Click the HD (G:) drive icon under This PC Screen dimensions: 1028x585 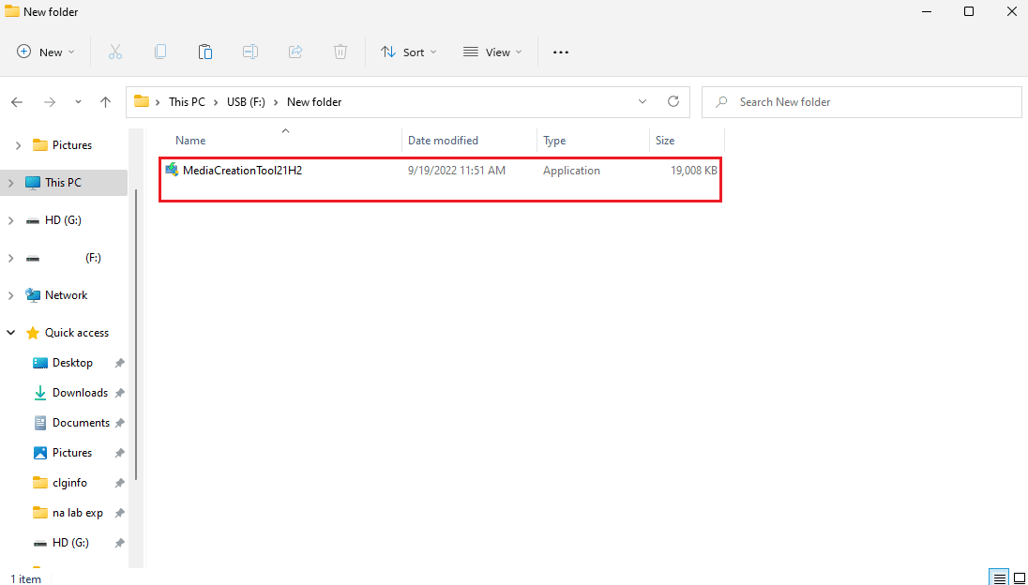click(33, 220)
